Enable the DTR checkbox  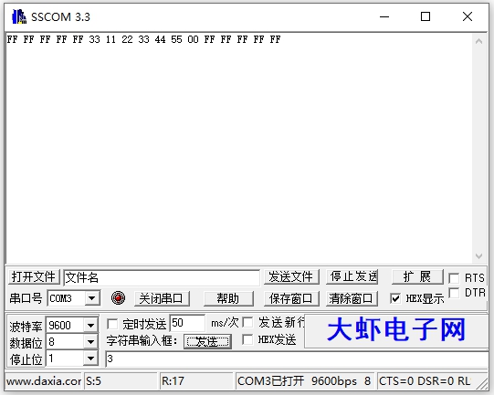(x=454, y=293)
